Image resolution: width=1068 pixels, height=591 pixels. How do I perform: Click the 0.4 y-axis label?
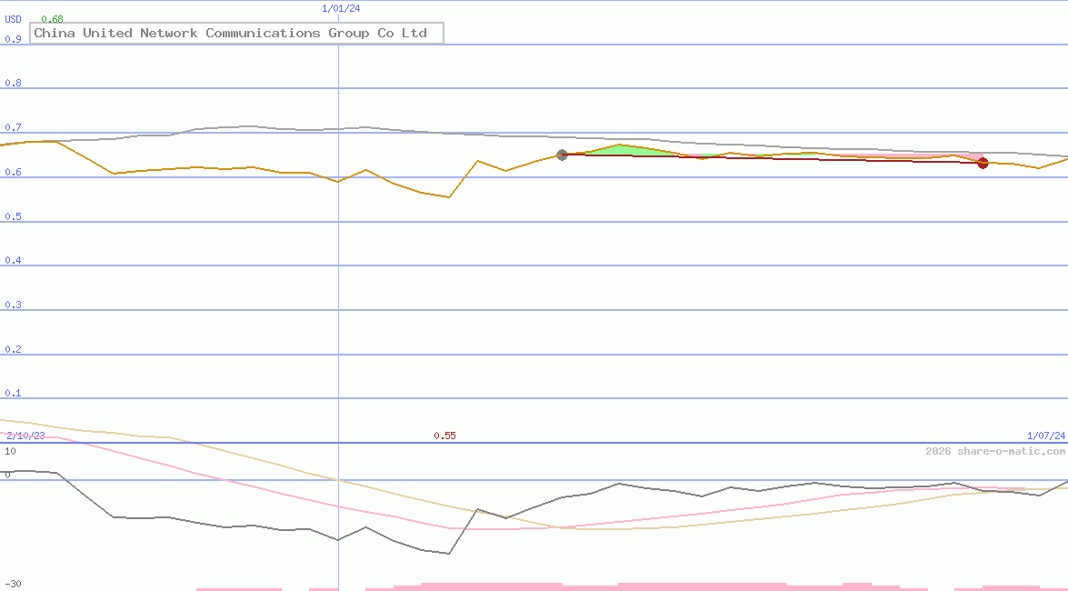[x=13, y=260]
